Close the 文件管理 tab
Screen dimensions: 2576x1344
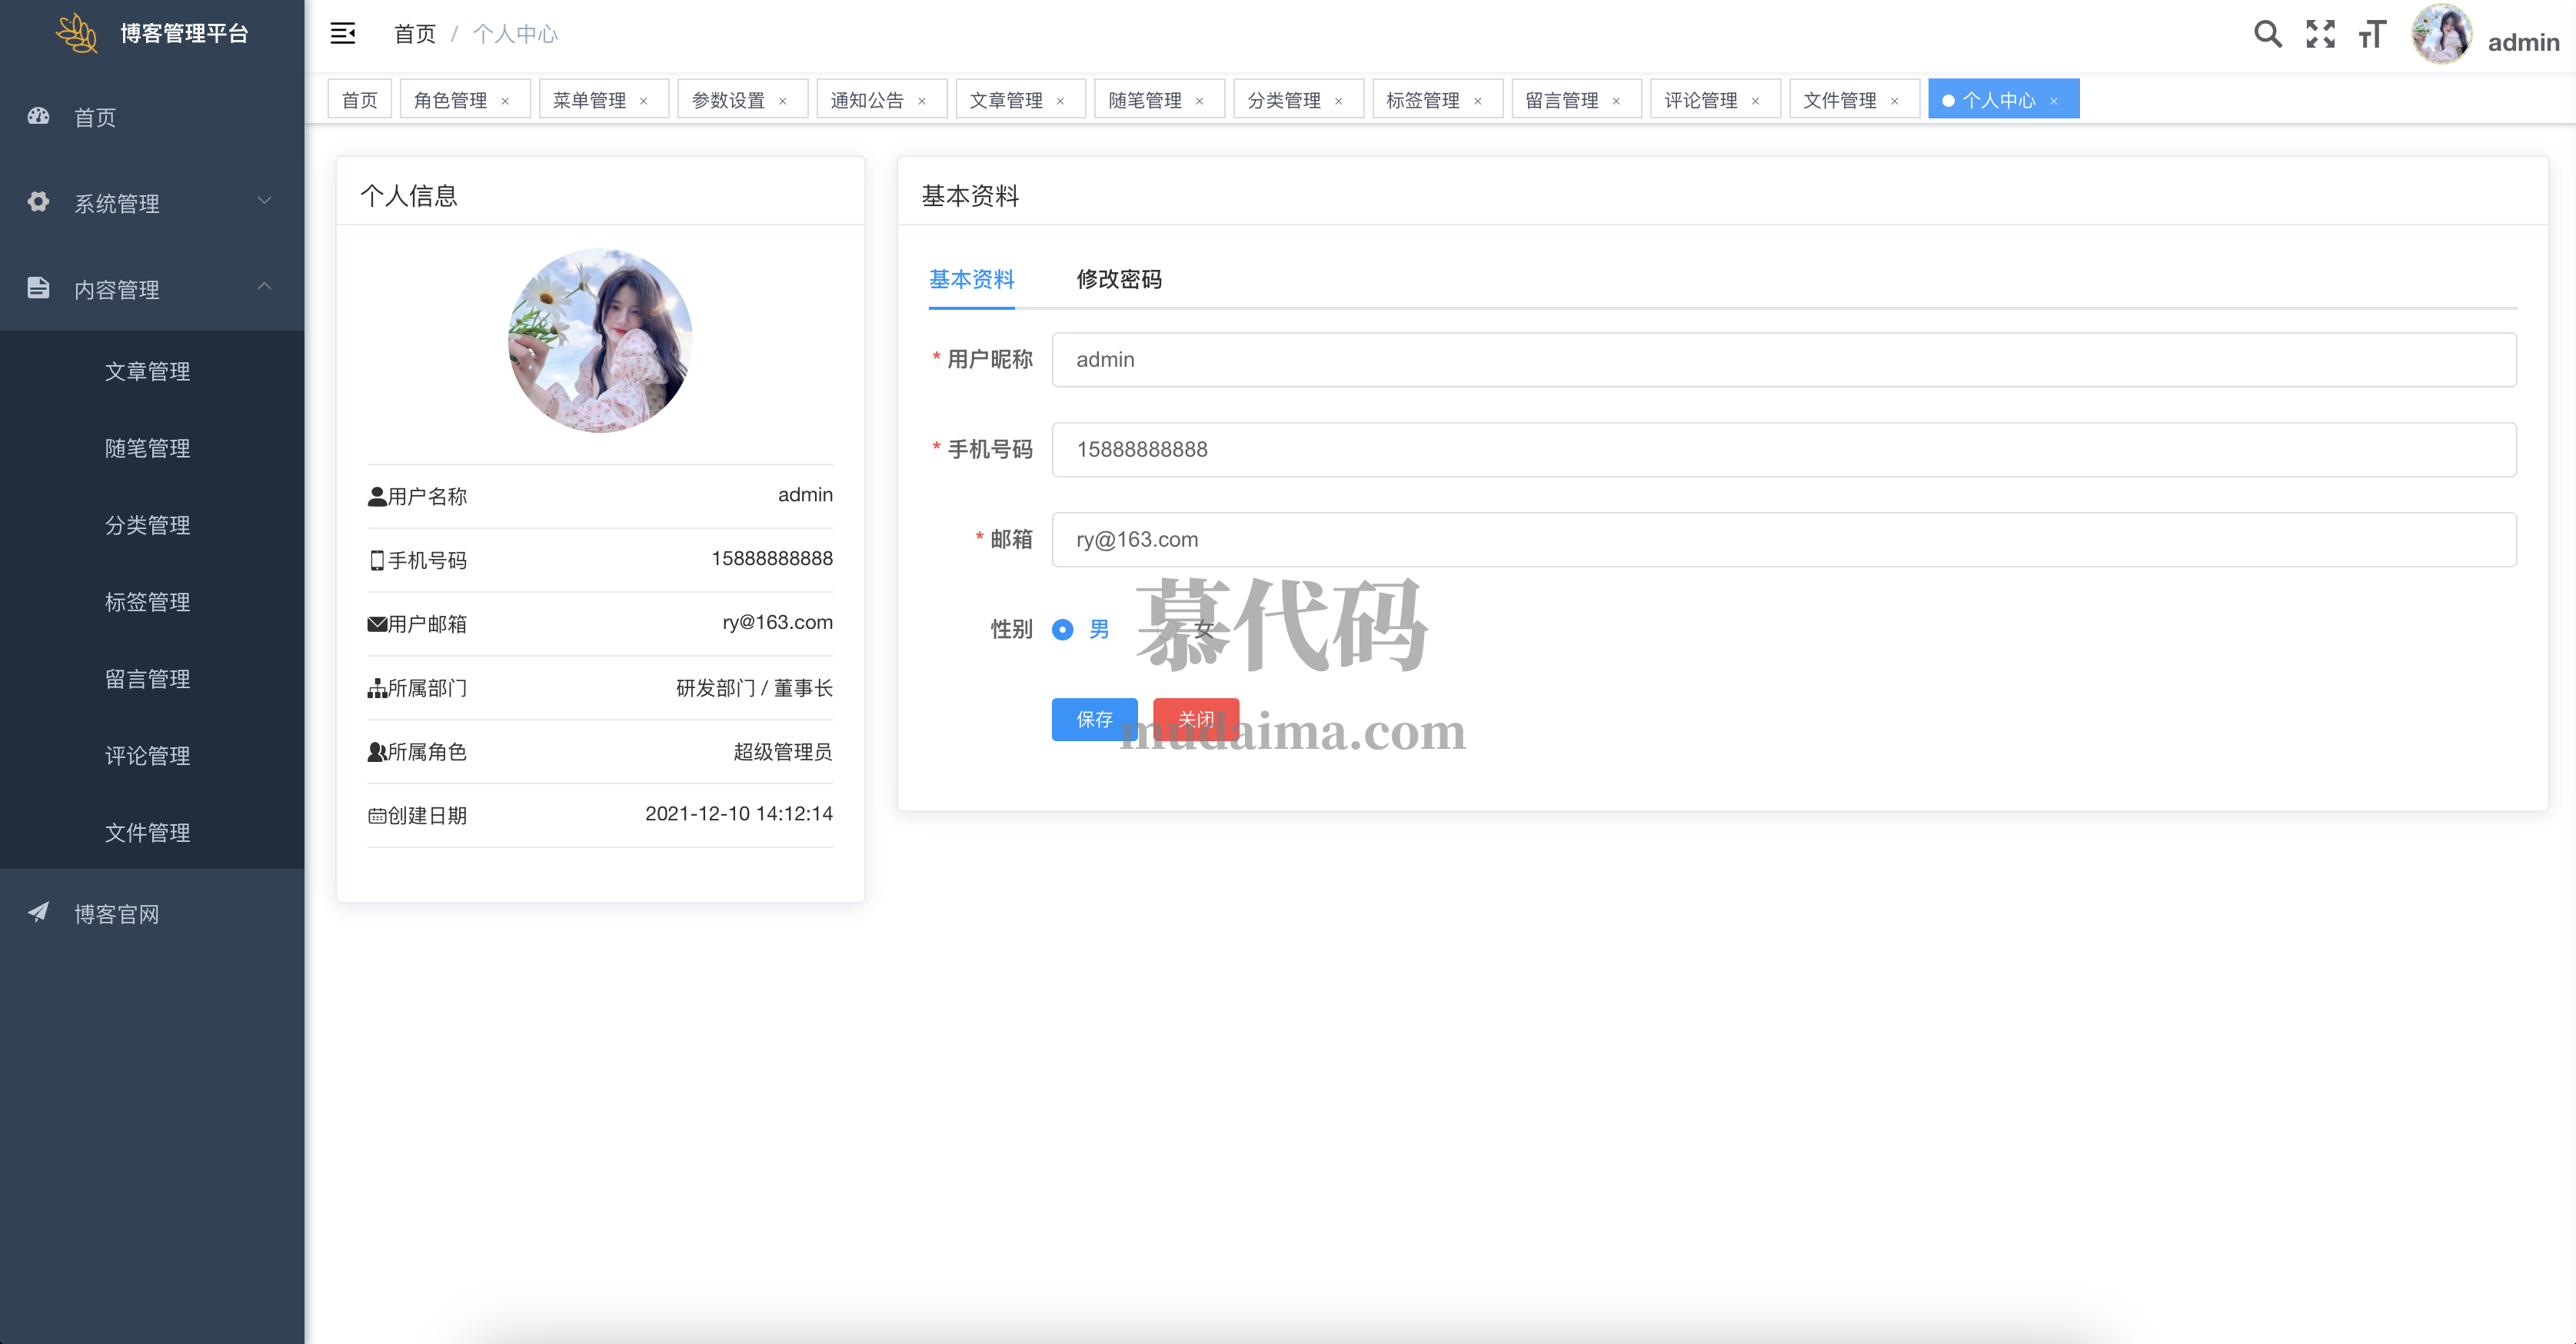(x=1894, y=101)
